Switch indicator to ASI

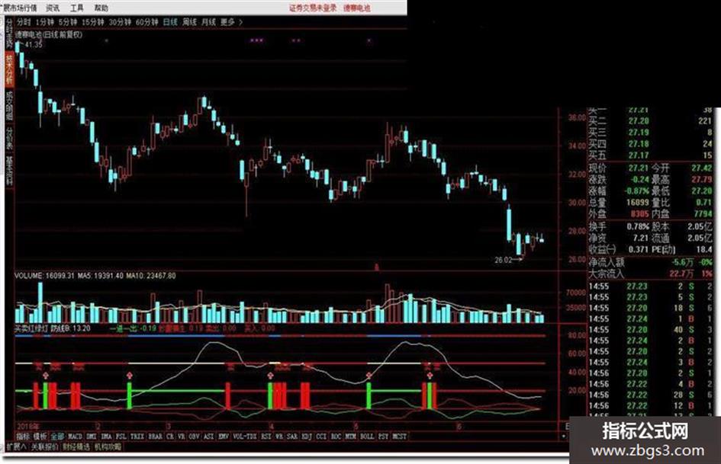point(208,437)
